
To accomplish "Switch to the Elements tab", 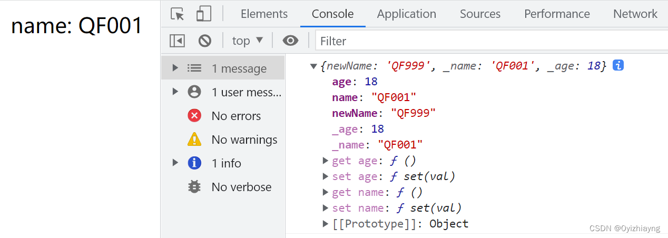I will [x=264, y=14].
